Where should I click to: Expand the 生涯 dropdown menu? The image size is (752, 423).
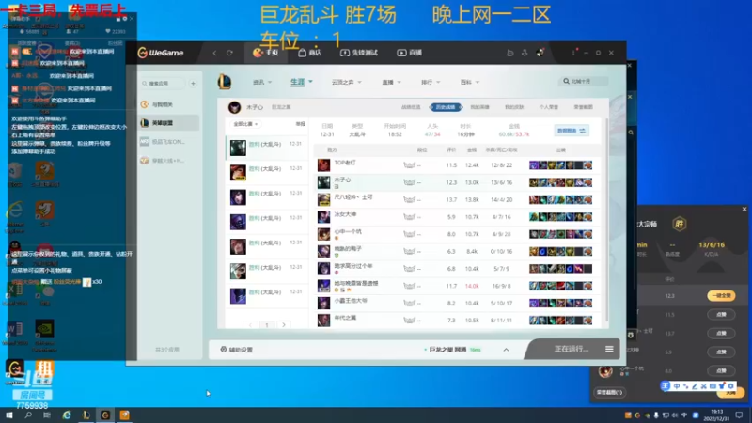coord(301,82)
